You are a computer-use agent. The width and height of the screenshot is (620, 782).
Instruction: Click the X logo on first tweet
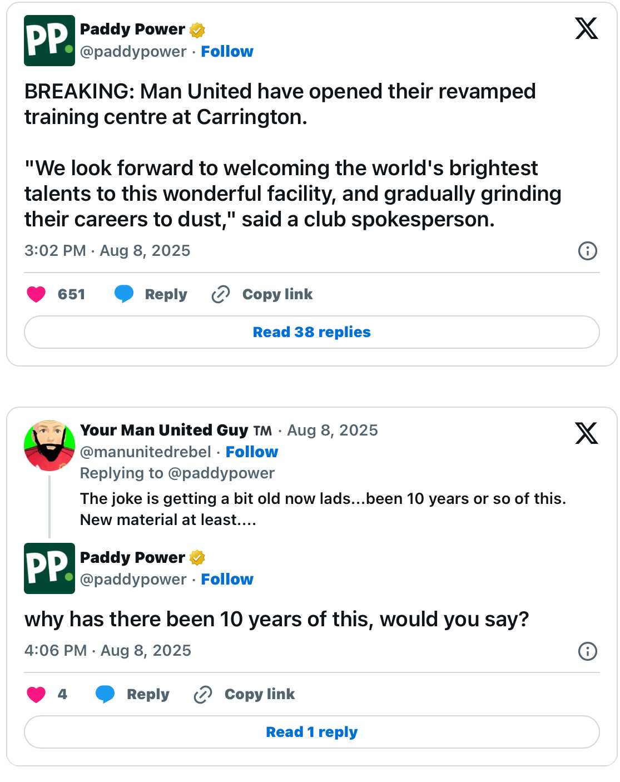[x=586, y=28]
